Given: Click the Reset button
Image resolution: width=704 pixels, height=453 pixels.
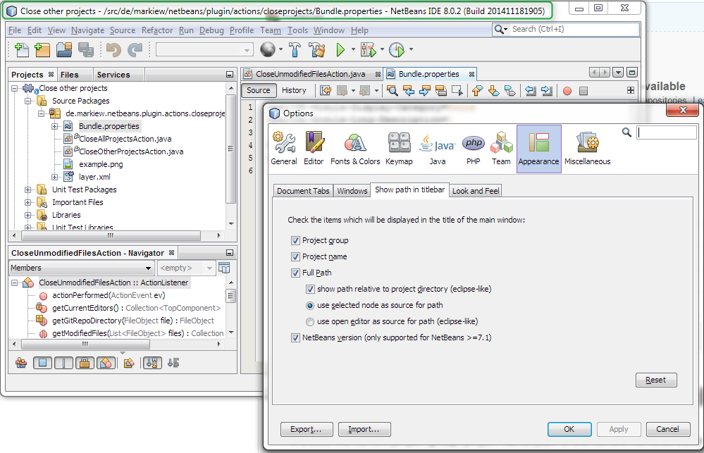Looking at the screenshot, I should [656, 380].
